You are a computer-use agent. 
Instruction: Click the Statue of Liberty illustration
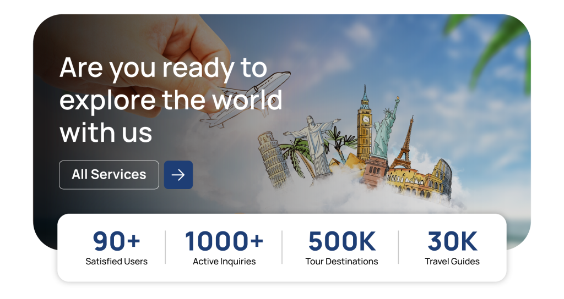pos(385,129)
